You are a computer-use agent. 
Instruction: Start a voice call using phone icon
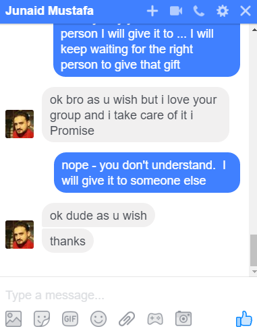(199, 11)
